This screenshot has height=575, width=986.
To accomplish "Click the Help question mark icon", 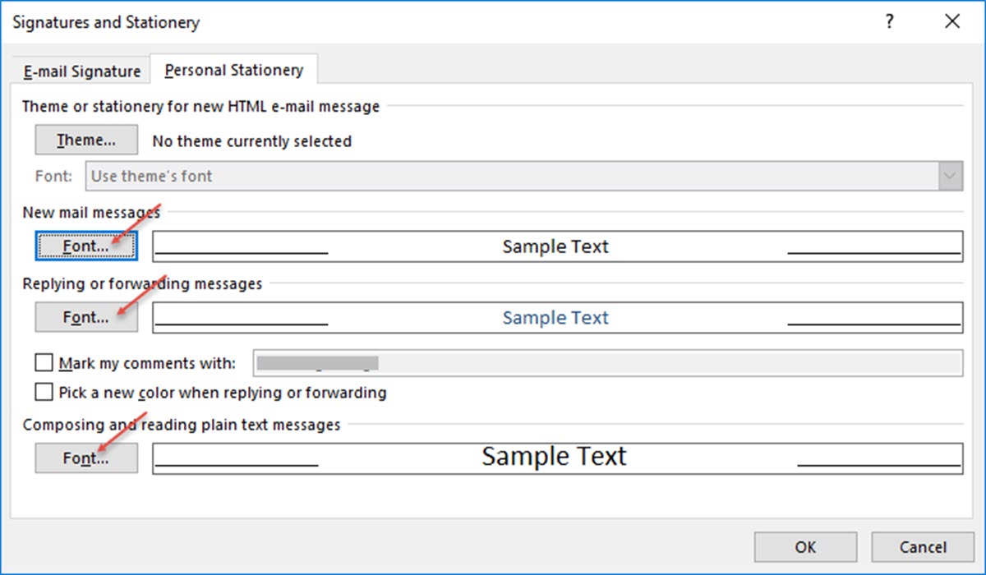I will tap(889, 22).
